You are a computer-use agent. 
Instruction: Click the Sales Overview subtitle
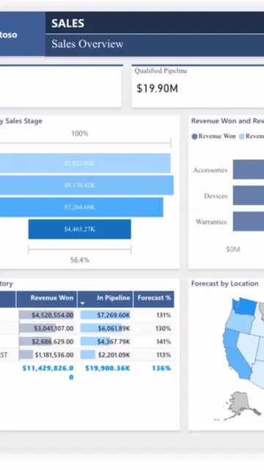87,44
